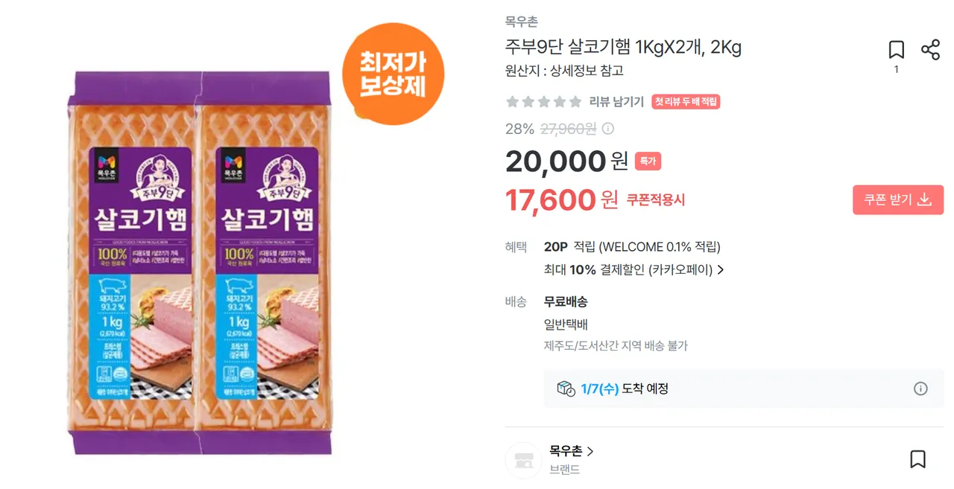
Task: Click the download icon in 쿠폰 받기
Action: (925, 199)
